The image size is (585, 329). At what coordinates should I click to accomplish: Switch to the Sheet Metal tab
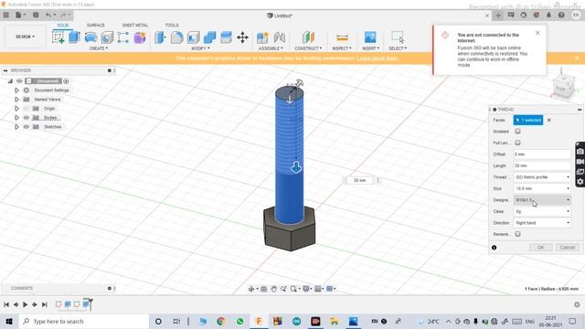134,25
